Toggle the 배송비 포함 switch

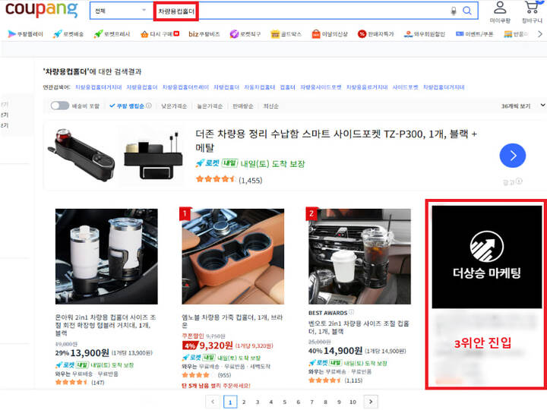tap(60, 106)
